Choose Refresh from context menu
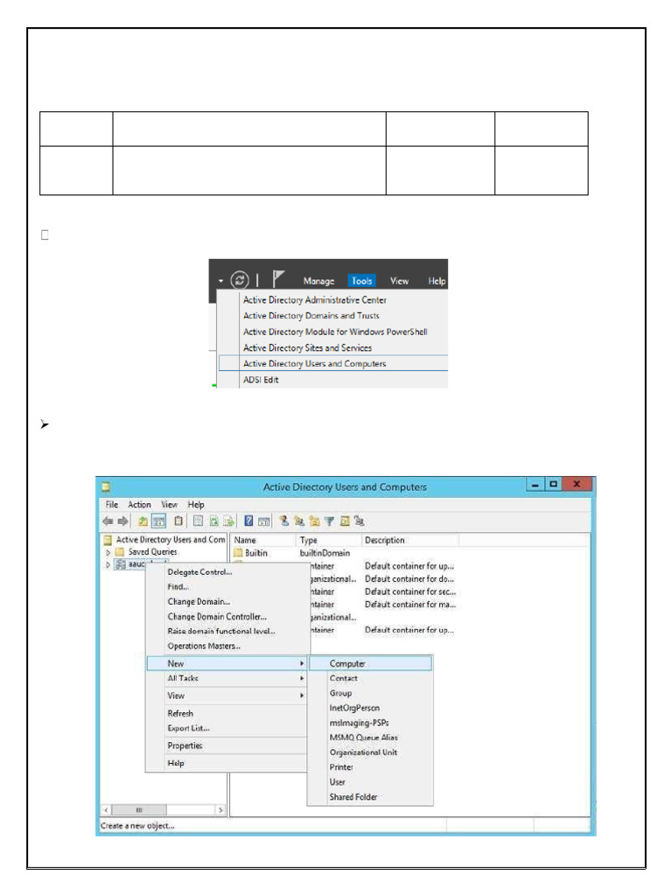This screenshot has width=672, height=896. [180, 713]
